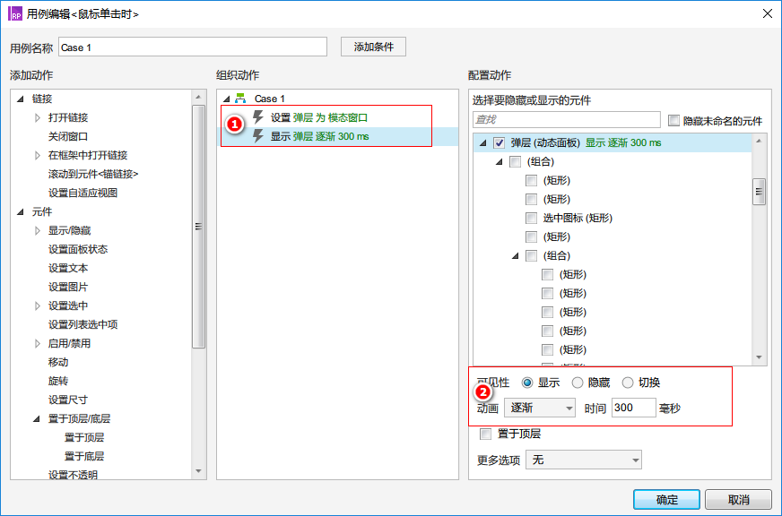Image resolution: width=782 pixels, height=516 pixels.
Task: Select the 移动 action
Action: [x=58, y=362]
